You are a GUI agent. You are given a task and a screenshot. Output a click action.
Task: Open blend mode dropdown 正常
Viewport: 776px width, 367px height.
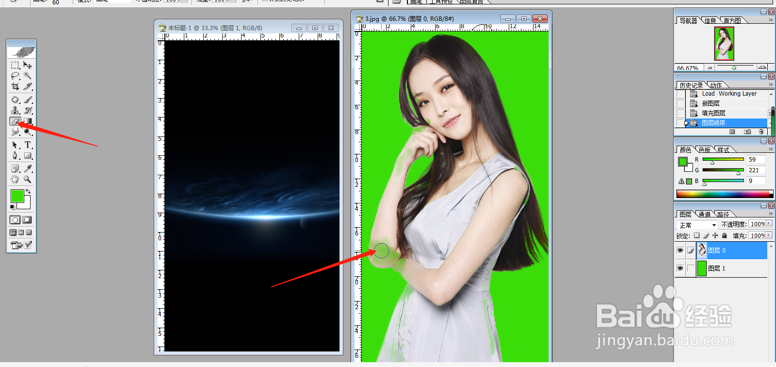pyautogui.click(x=697, y=225)
